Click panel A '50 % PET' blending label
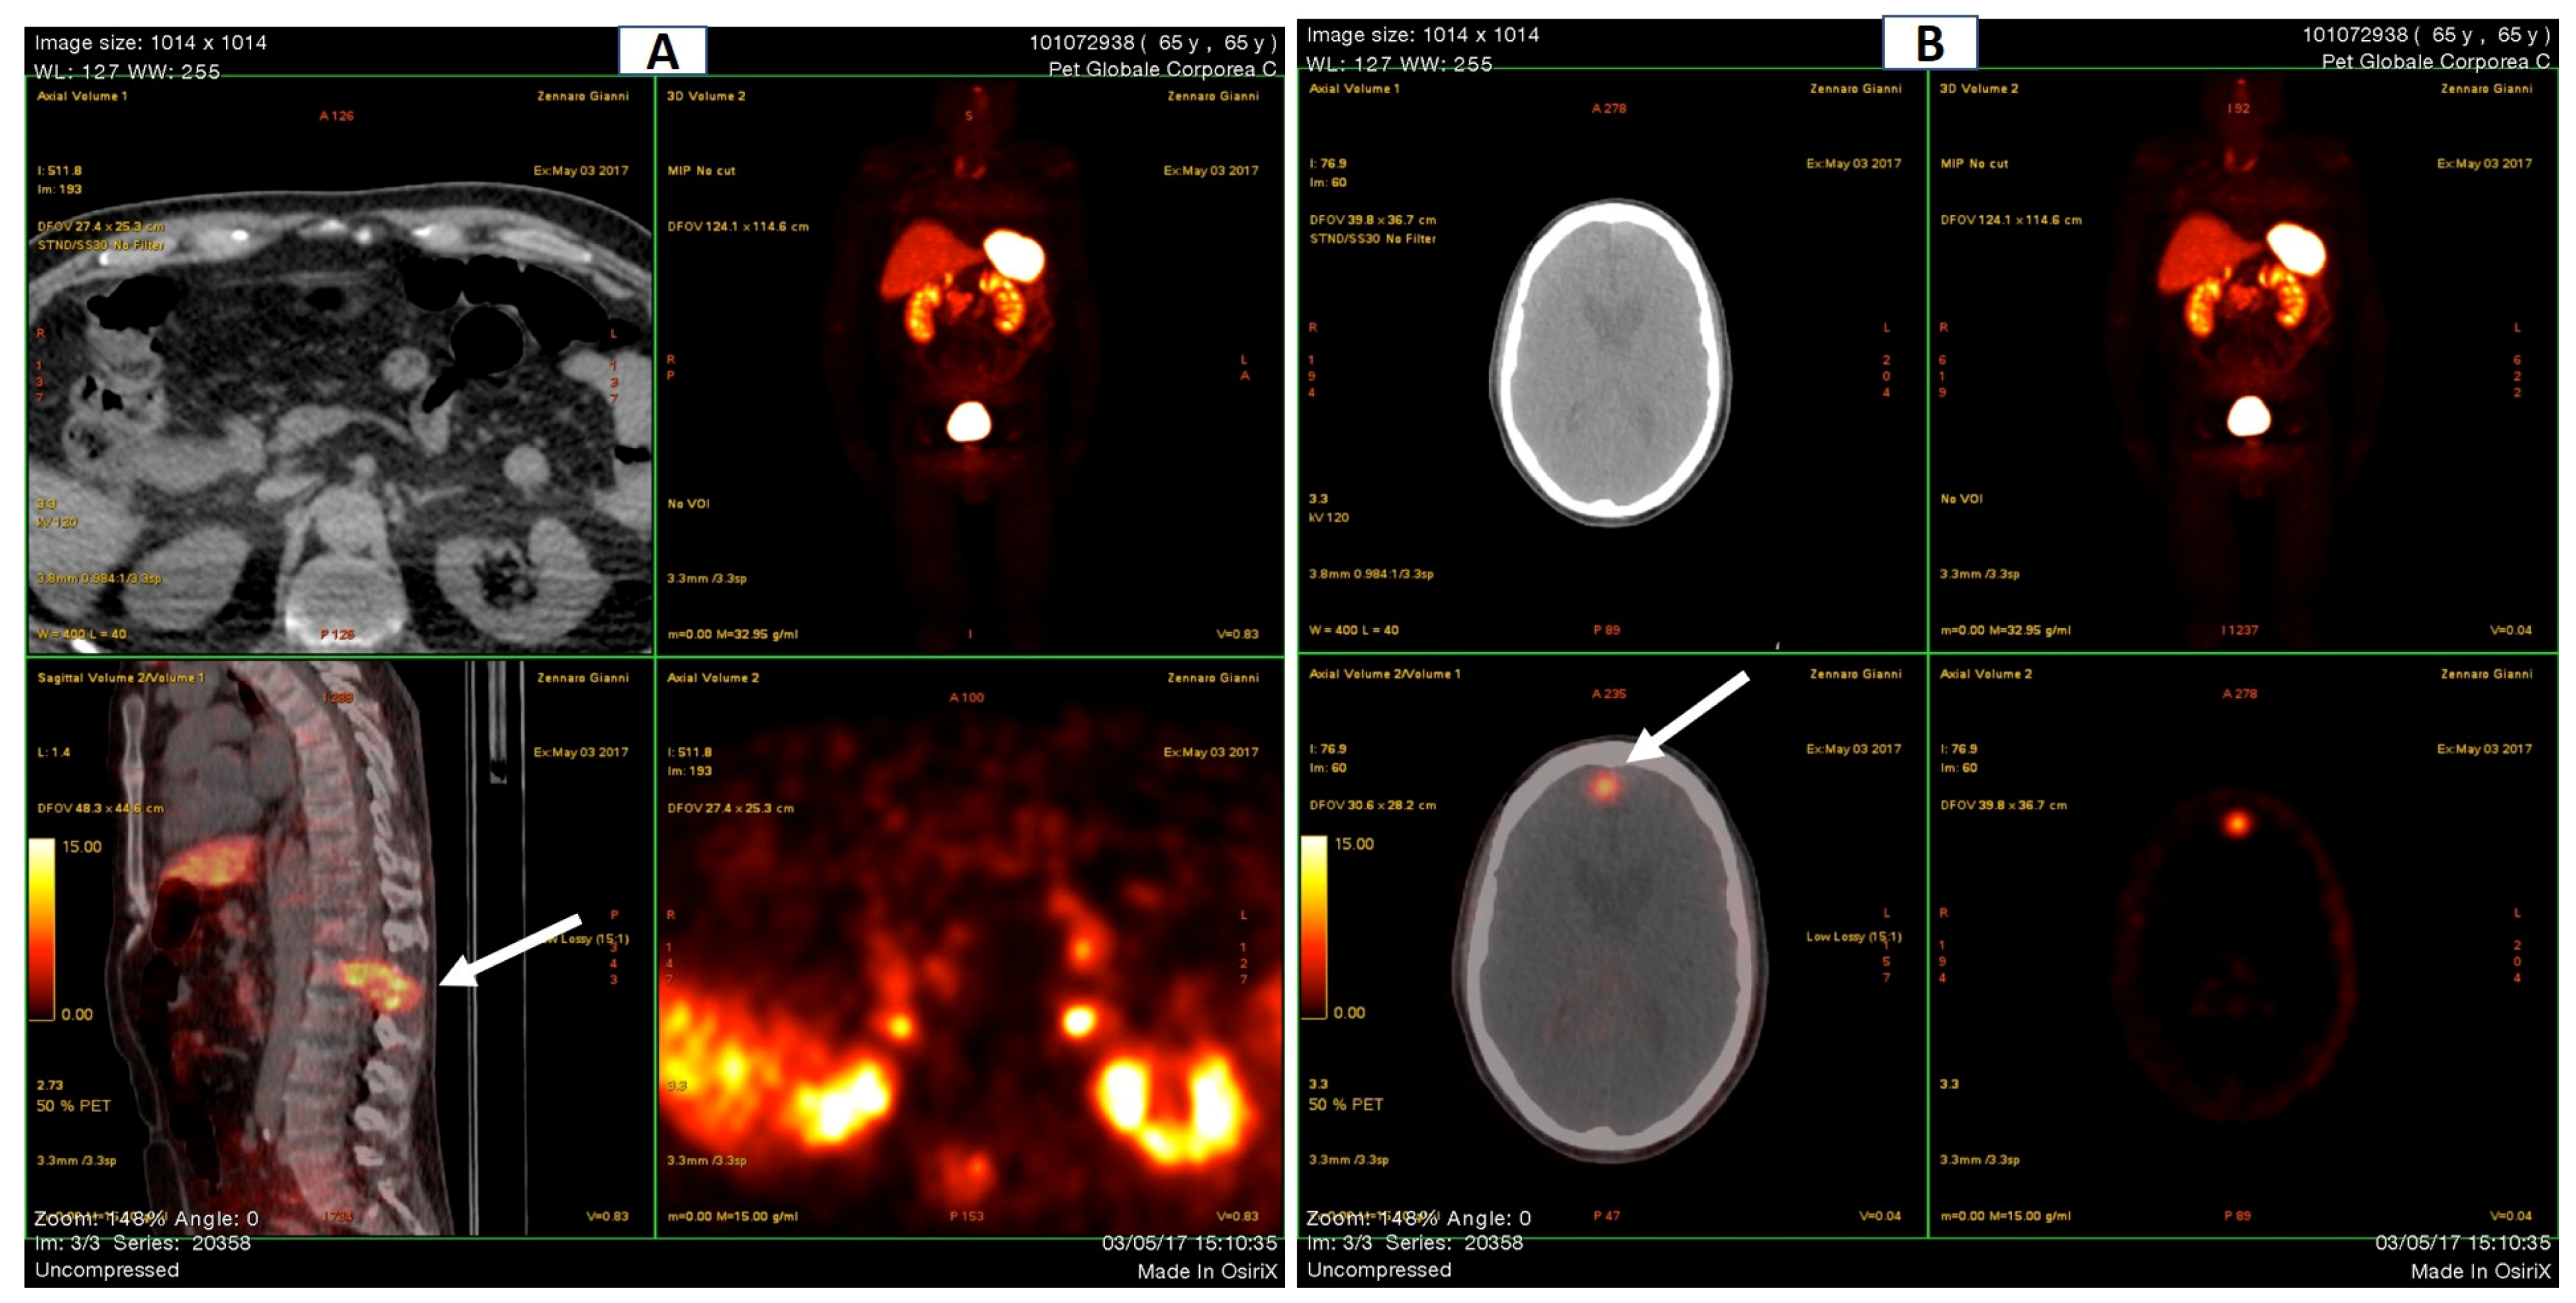Viewport: 2576px width, 1303px height. [x=73, y=1106]
